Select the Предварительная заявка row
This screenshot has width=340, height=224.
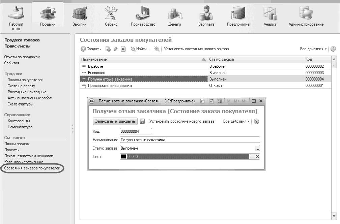point(205,86)
